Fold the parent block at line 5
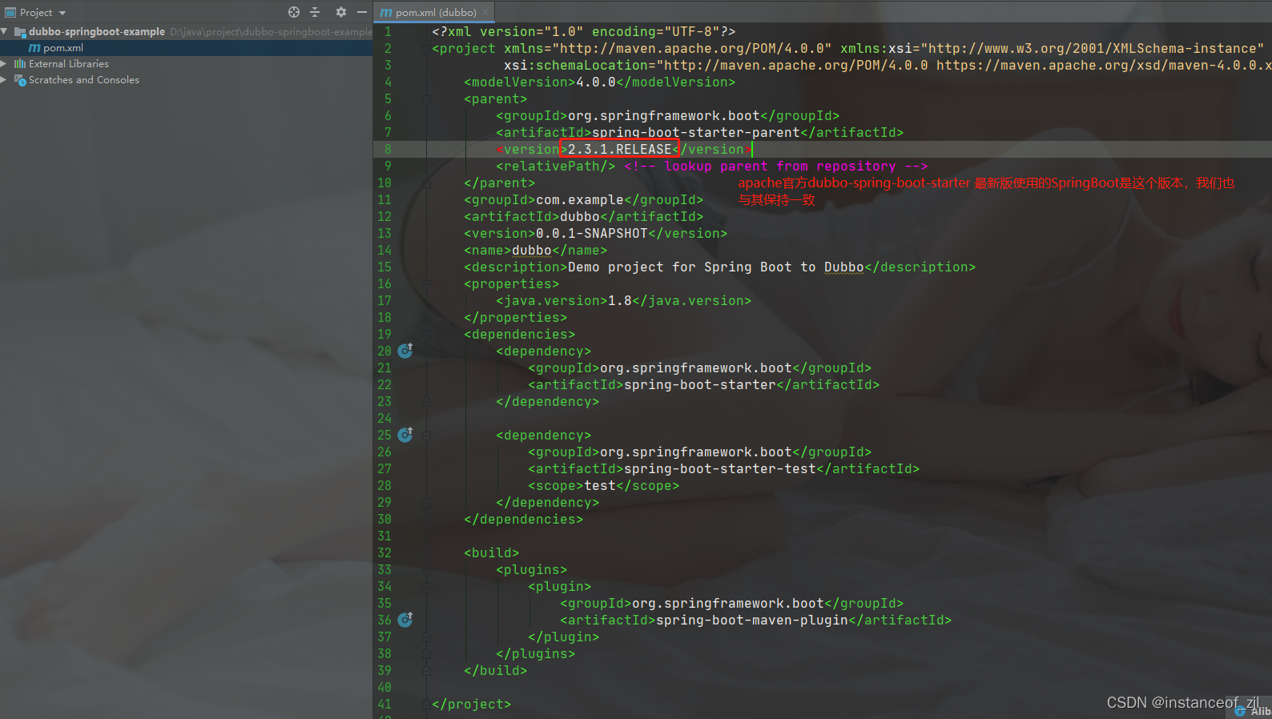 coord(426,99)
